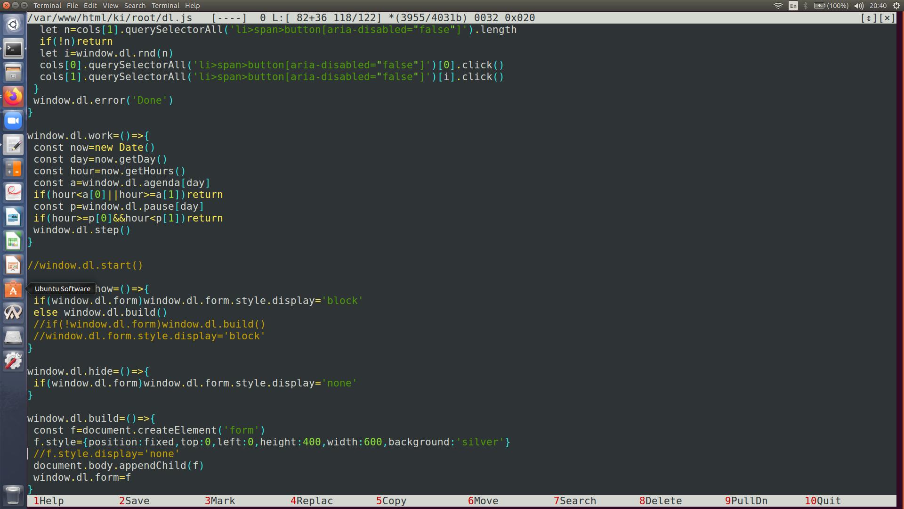Viewport: 904px width, 509px height.
Task: Open the Edit menu
Action: pyautogui.click(x=90, y=6)
